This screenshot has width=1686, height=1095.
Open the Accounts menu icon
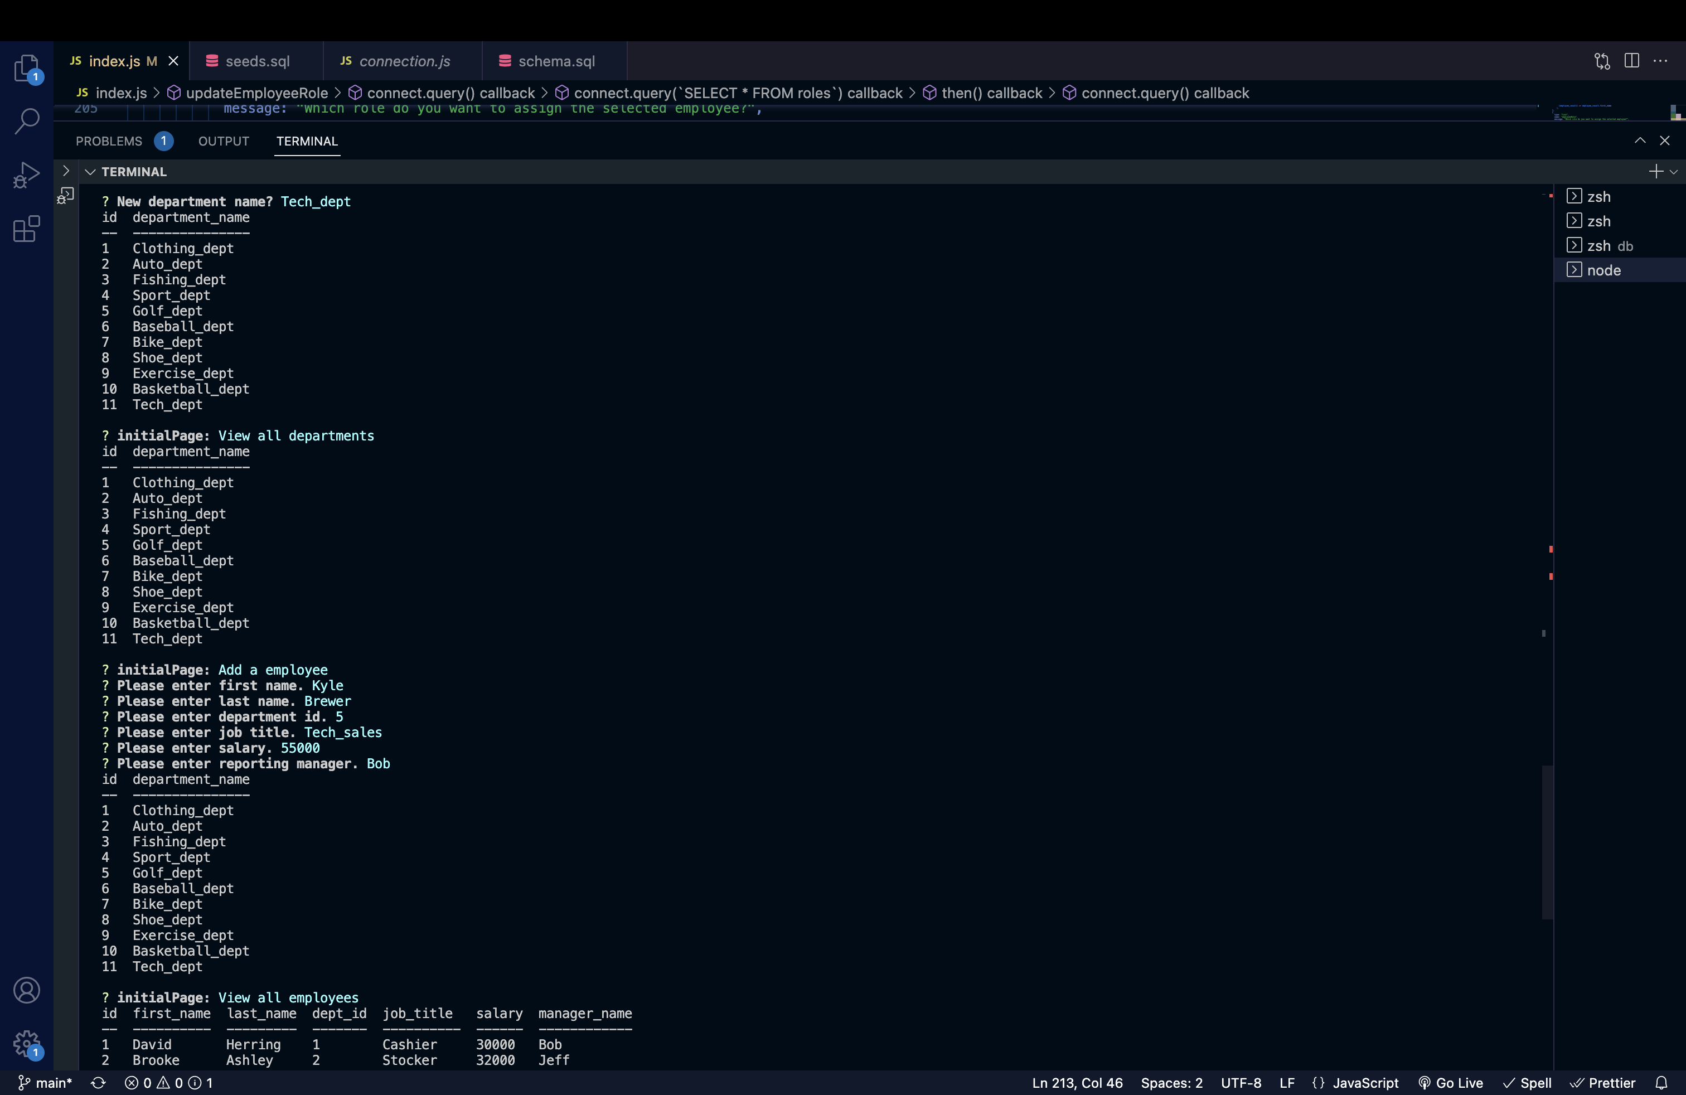coord(27,990)
